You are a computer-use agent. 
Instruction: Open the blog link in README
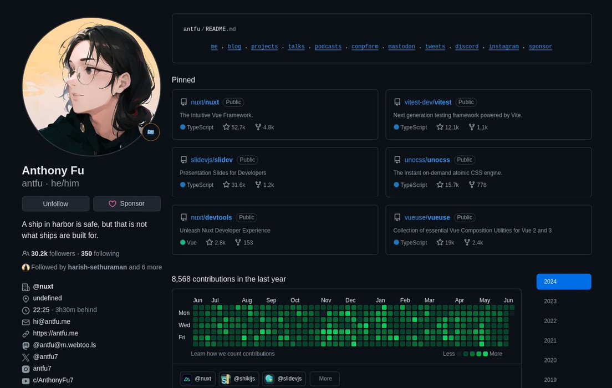234,47
